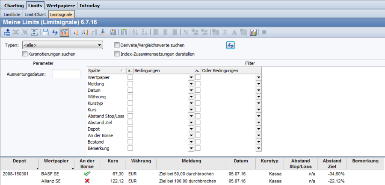
Task: Expand Bedingungen dropdown for Wertpapier row
Action: coord(190,77)
